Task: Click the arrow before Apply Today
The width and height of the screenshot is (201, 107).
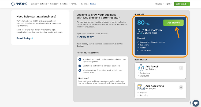Action: (x=77, y=37)
